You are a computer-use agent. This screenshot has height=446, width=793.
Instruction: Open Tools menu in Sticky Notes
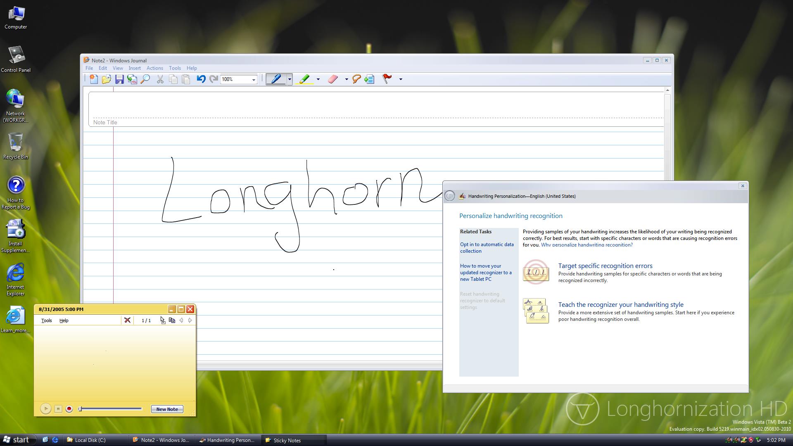click(46, 320)
